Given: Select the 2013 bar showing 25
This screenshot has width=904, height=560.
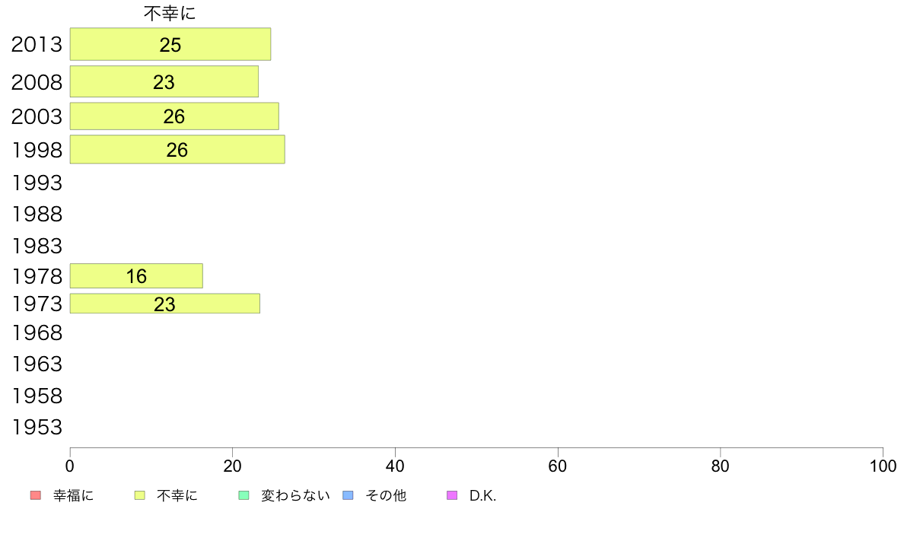Looking at the screenshot, I should tap(170, 44).
